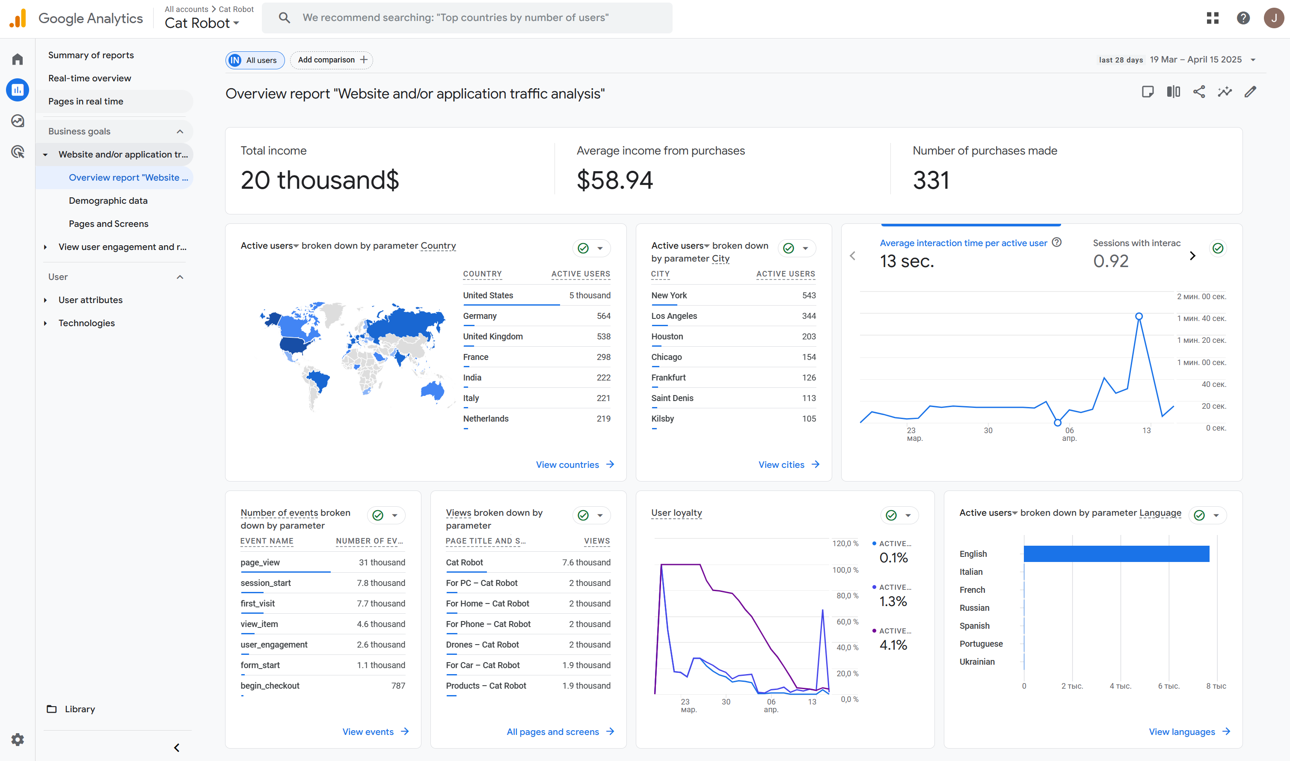Open All pages and screens link
Image resolution: width=1290 pixels, height=761 pixels.
tap(552, 731)
